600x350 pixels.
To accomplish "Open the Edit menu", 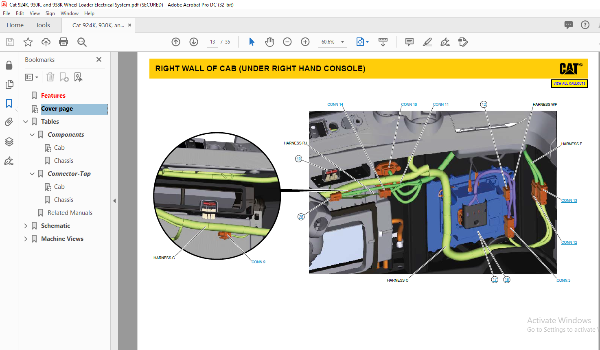I will point(20,13).
